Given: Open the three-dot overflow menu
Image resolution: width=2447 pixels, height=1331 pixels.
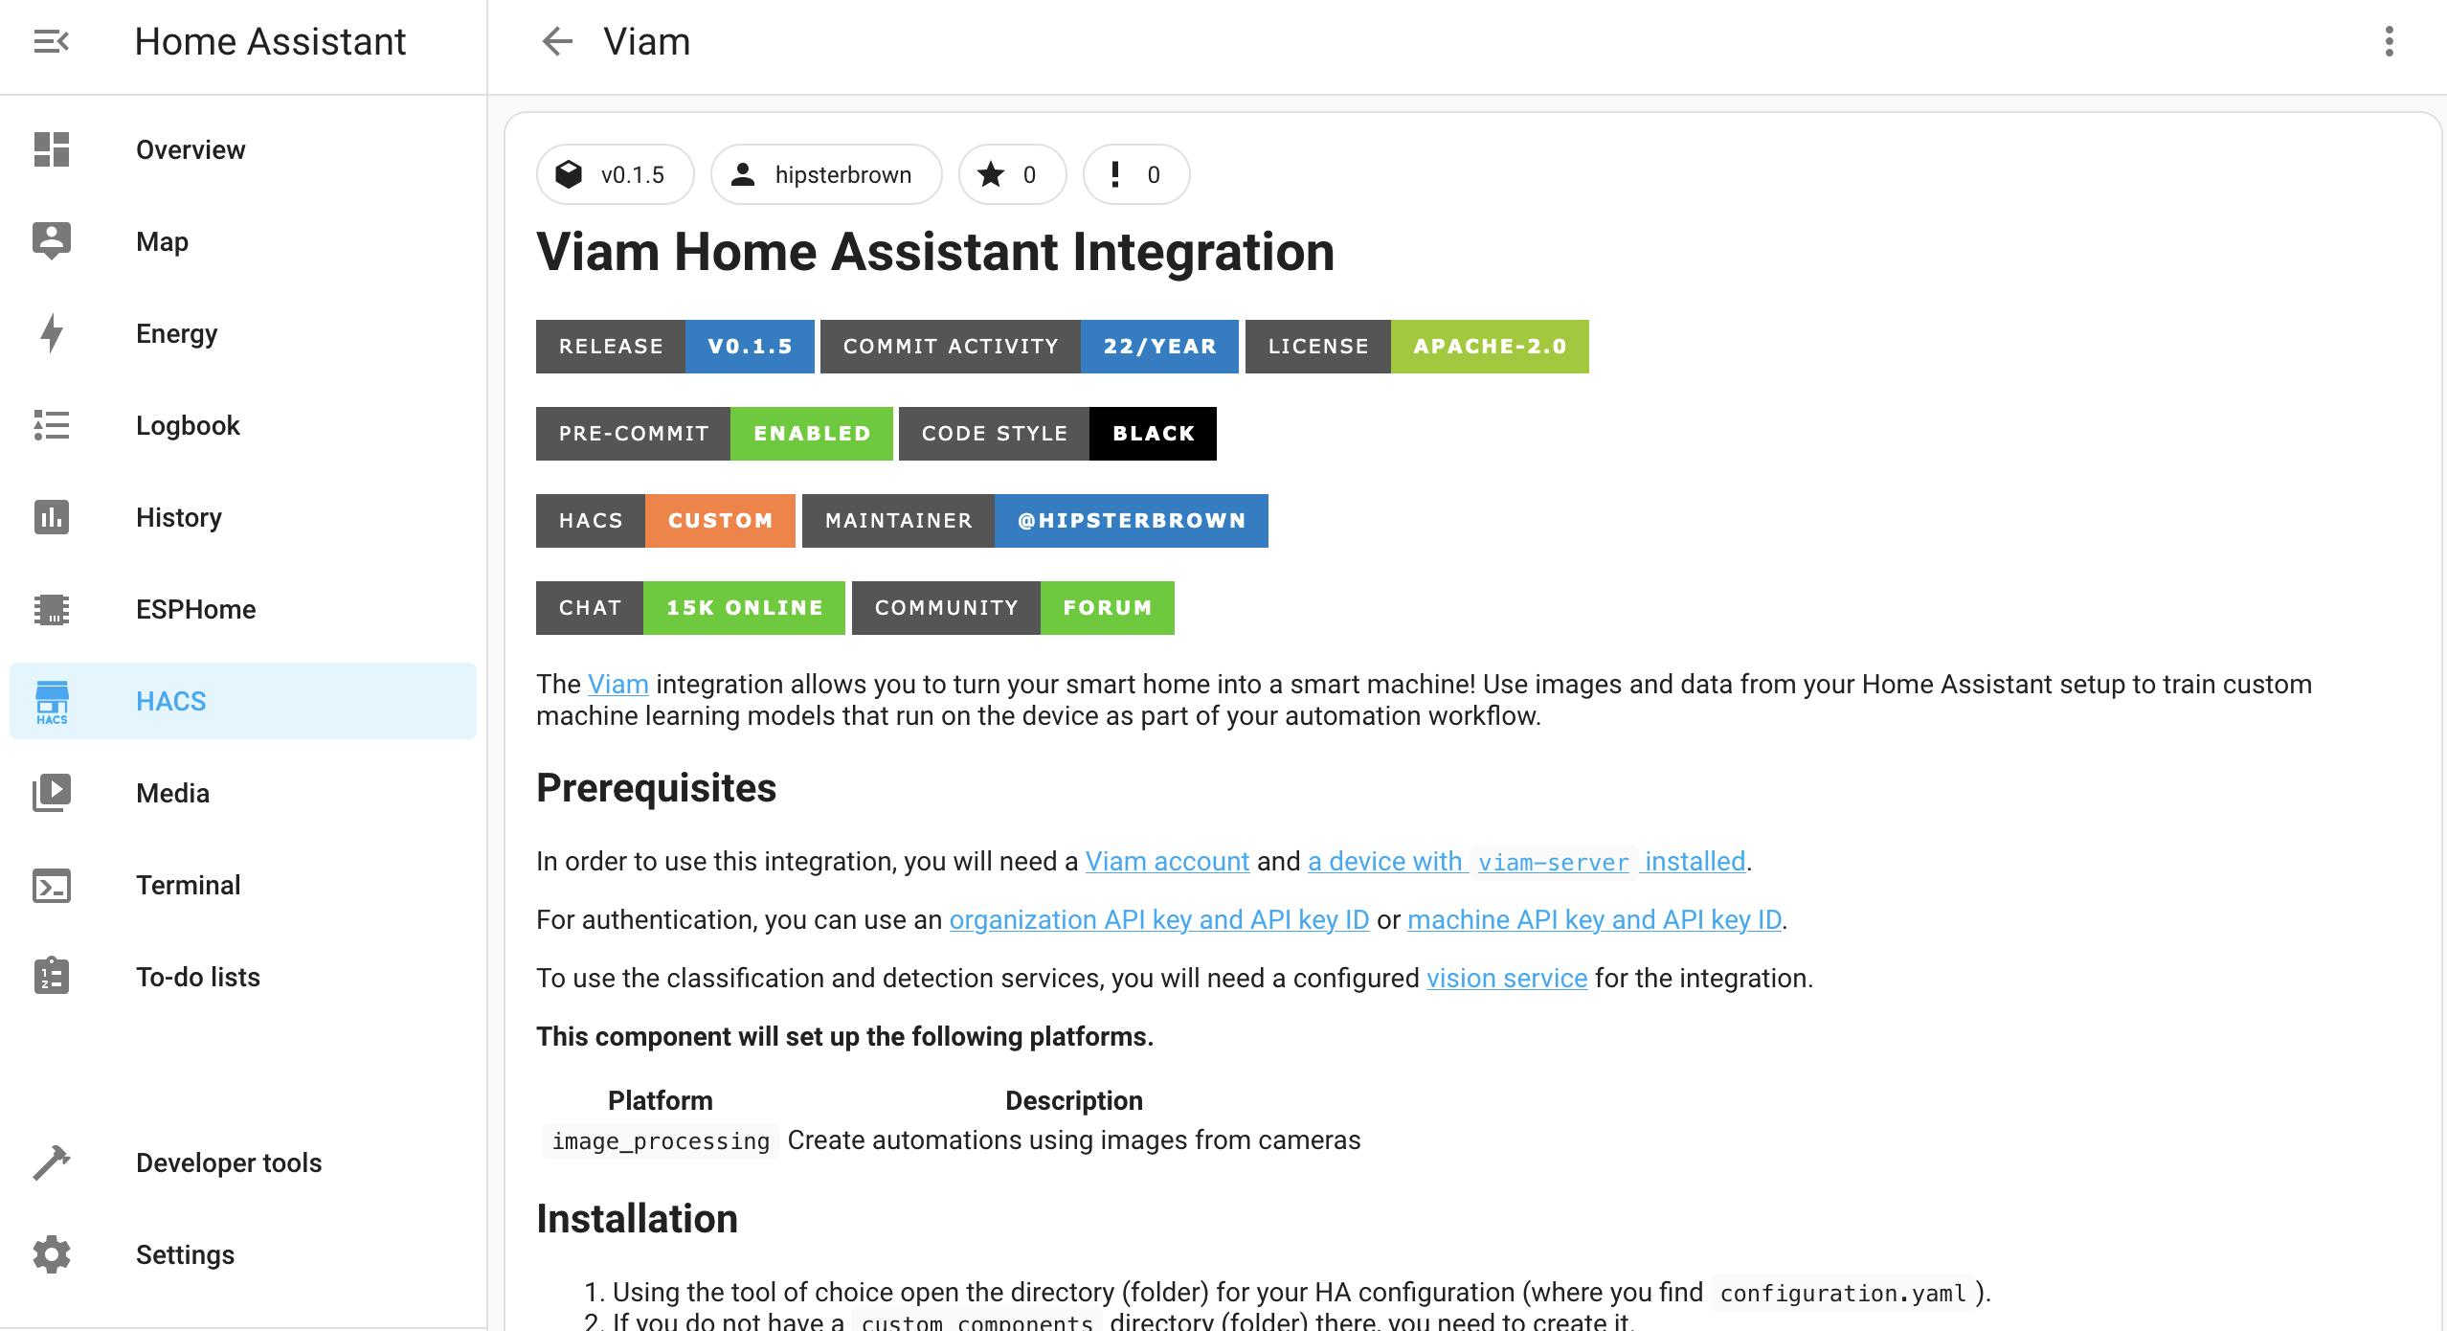Looking at the screenshot, I should 2390,43.
